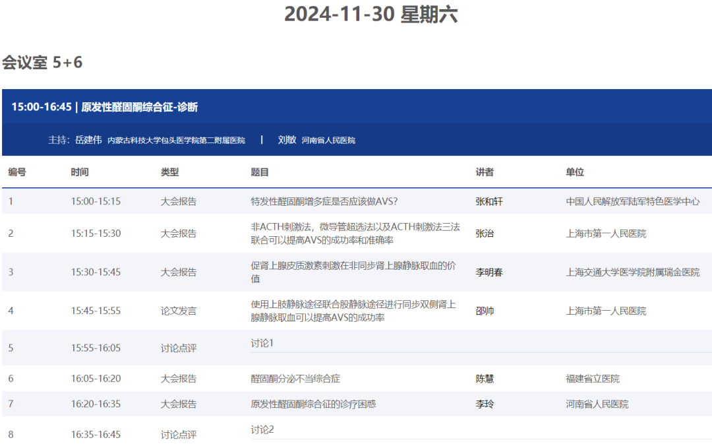
Task: Open the talk about 促肾上腺皮质激素刺激
Action: pyautogui.click(x=353, y=272)
